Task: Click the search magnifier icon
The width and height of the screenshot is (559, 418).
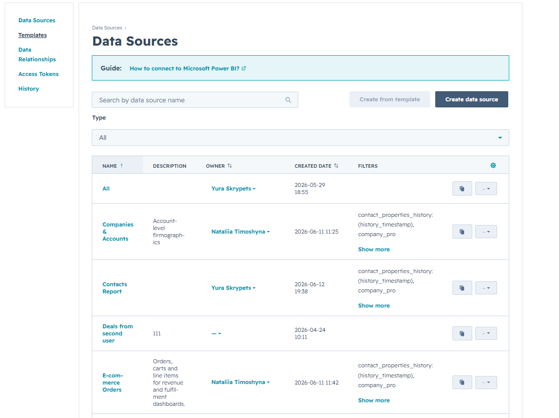Action: point(288,100)
